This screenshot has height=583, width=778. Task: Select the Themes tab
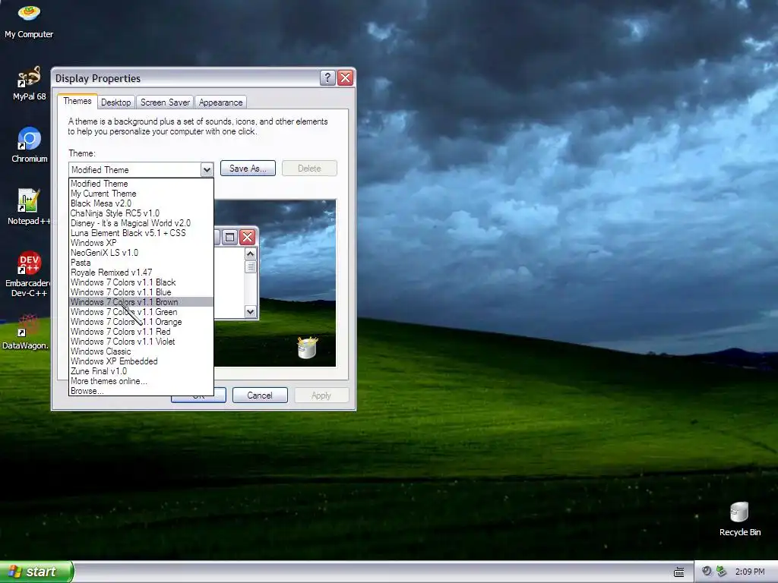click(77, 101)
